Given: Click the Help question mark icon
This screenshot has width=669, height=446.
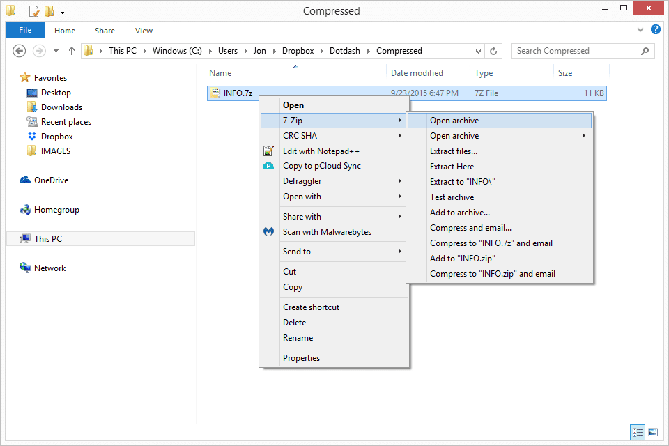Looking at the screenshot, I should tap(655, 30).
